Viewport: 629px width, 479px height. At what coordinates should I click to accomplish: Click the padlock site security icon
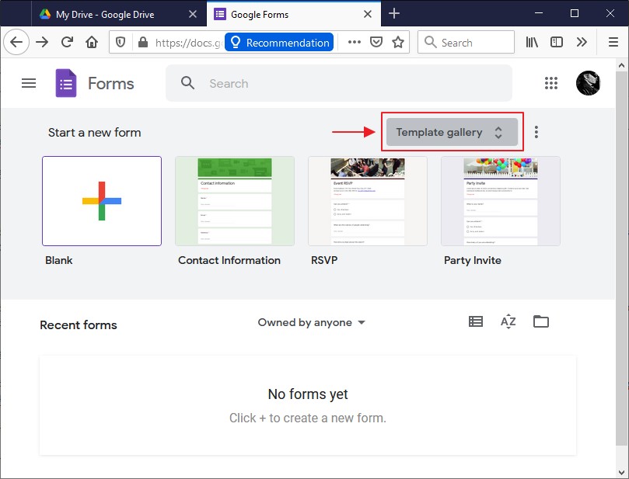[143, 42]
